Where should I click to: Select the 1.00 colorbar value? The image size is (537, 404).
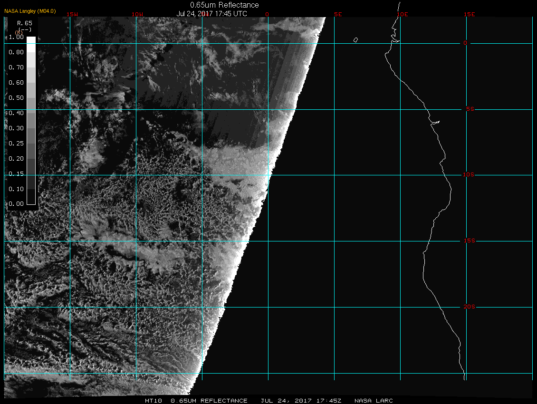click(x=16, y=37)
